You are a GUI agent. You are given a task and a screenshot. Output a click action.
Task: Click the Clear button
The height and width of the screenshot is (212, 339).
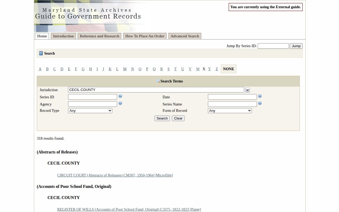coord(178,118)
